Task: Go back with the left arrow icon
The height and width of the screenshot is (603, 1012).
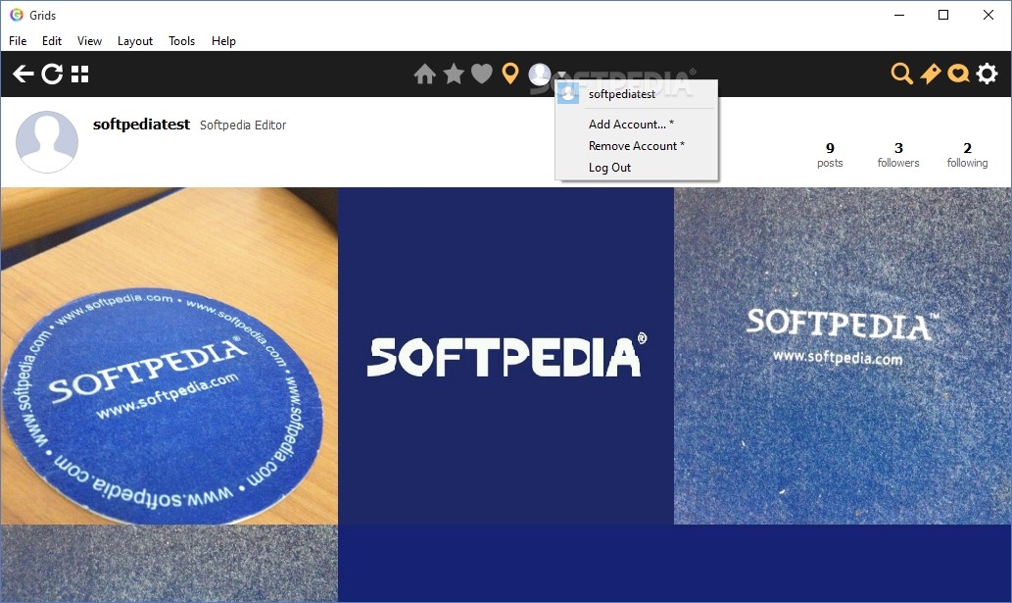Action: pos(24,75)
